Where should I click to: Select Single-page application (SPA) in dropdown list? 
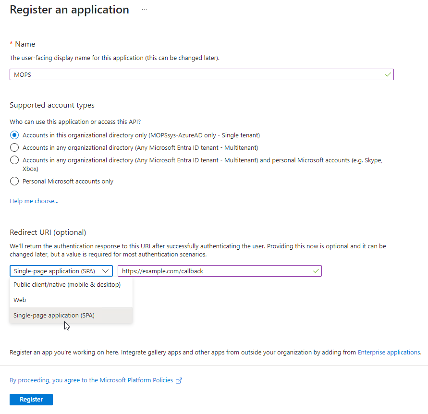click(x=54, y=315)
